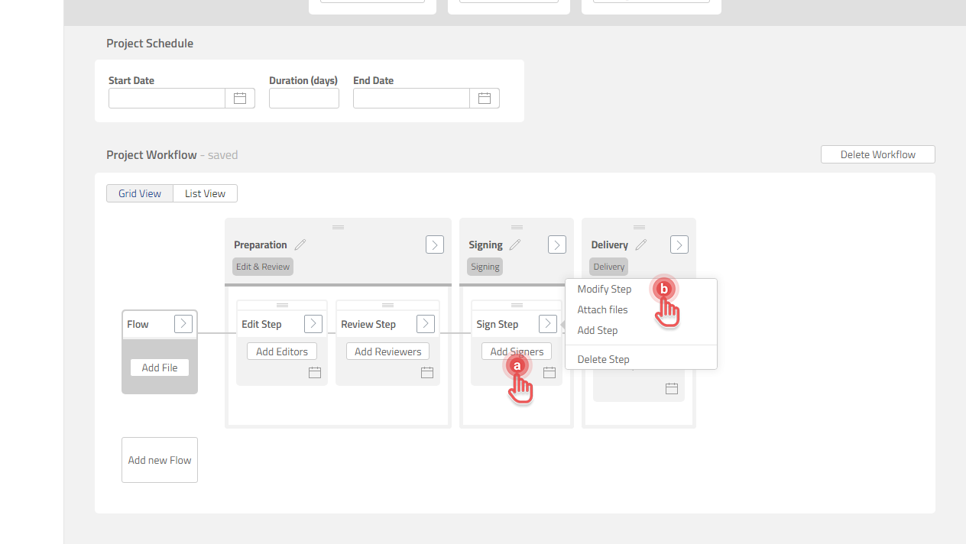The image size is (966, 544).
Task: Switch to List View
Action: pos(204,193)
